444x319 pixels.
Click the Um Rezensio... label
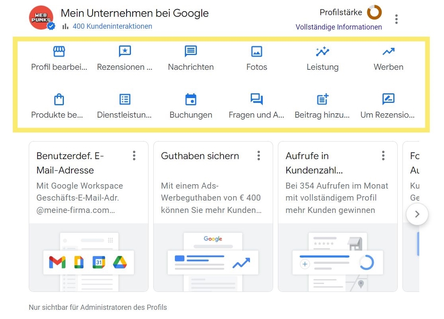387,115
